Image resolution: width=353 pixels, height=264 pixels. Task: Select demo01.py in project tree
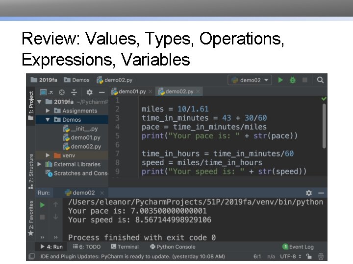tap(82, 137)
